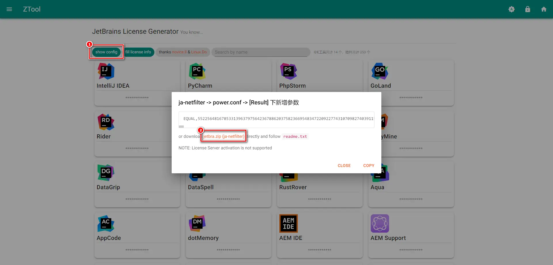Click the Rider logo icon
Viewport: 553px width, 265px height.
tap(106, 122)
